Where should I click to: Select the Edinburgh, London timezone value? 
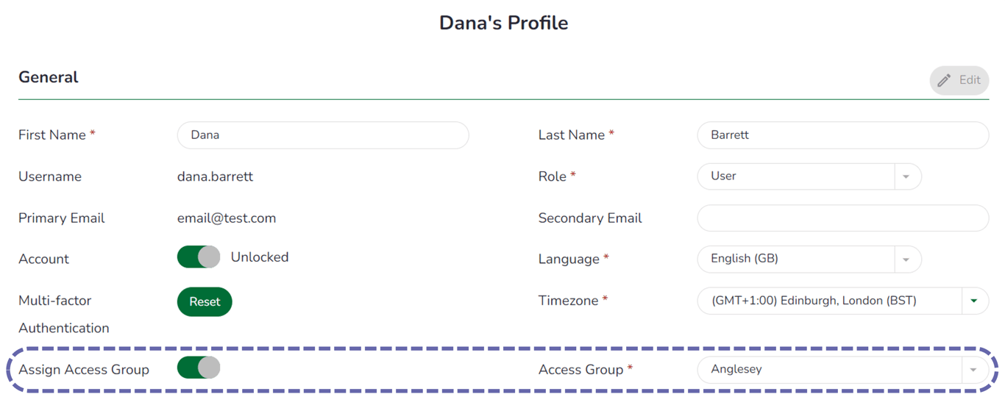point(813,301)
